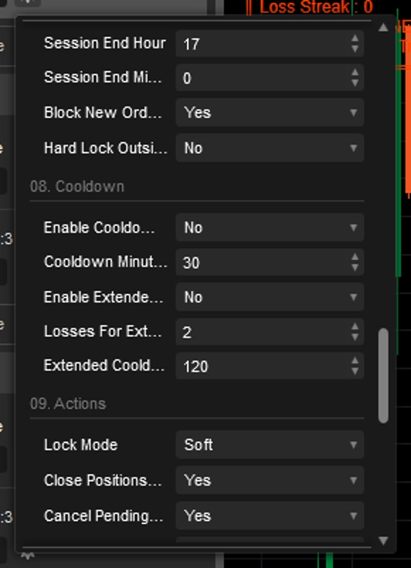Click the scrollbar down arrow
The image size is (411, 568).
coord(382,539)
